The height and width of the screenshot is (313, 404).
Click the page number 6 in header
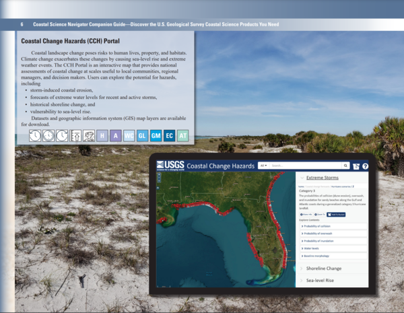(x=22, y=24)
